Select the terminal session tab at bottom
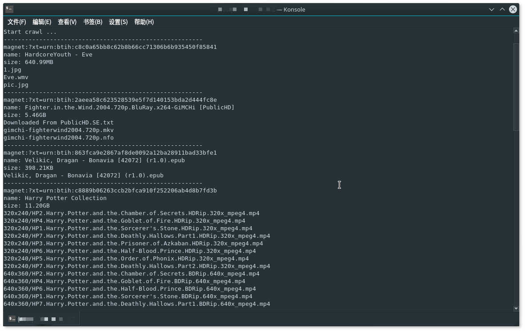 pyautogui.click(x=42, y=319)
